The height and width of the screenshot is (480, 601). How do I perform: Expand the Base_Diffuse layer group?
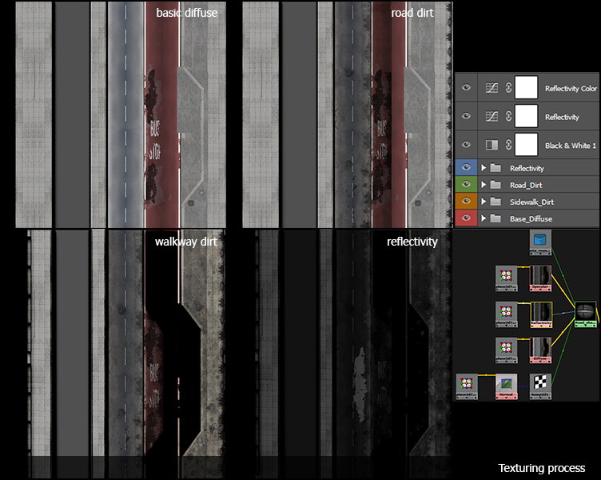coord(484,218)
